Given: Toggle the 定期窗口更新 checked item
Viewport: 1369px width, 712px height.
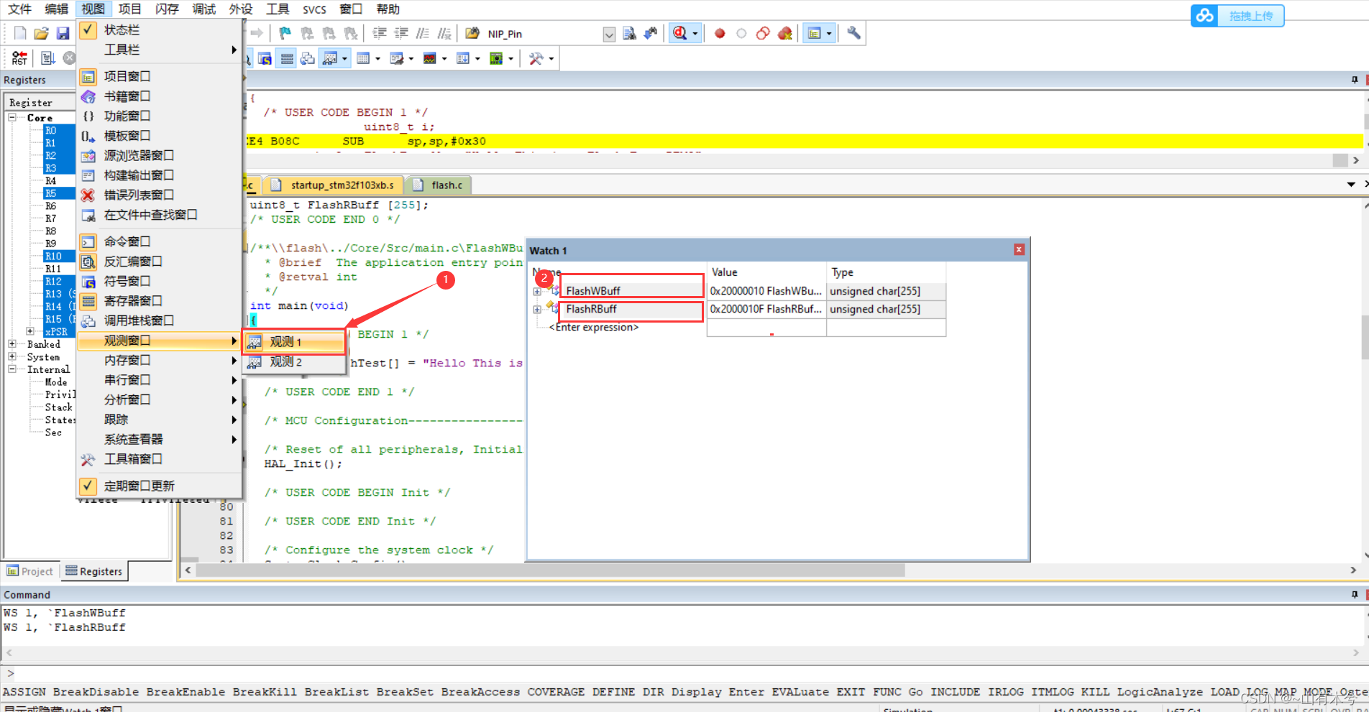Looking at the screenshot, I should (x=88, y=486).
